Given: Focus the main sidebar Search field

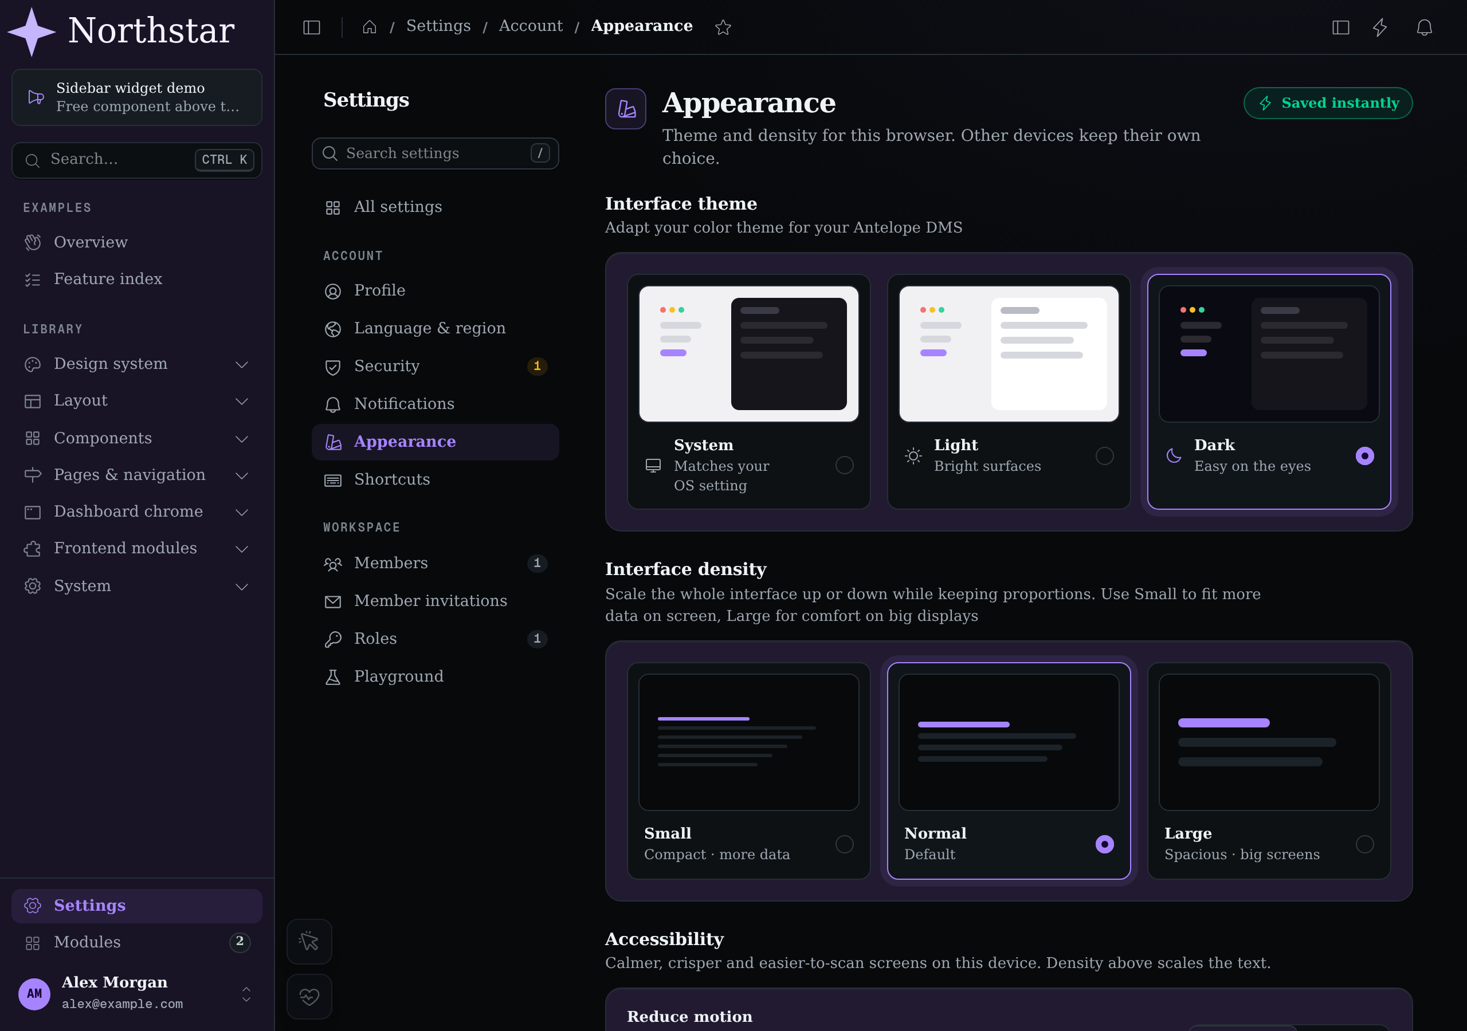Looking at the screenshot, I should [x=137, y=160].
